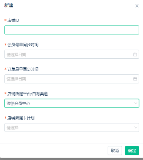Click the required asterisk beside 店铺所属卡计划
The height and width of the screenshot is (160, 143).
pos(6,118)
